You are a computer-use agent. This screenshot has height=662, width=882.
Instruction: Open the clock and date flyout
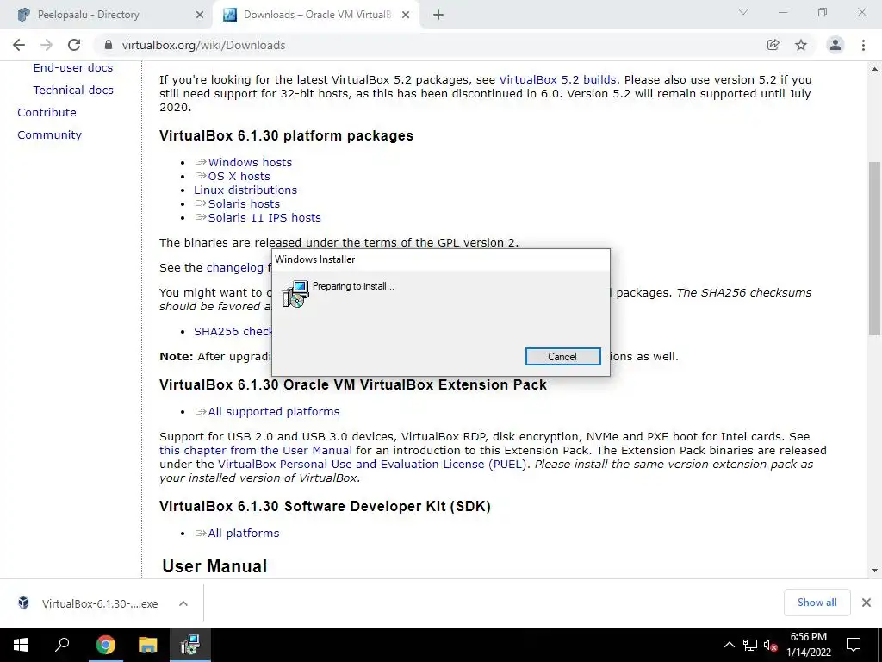coord(808,645)
